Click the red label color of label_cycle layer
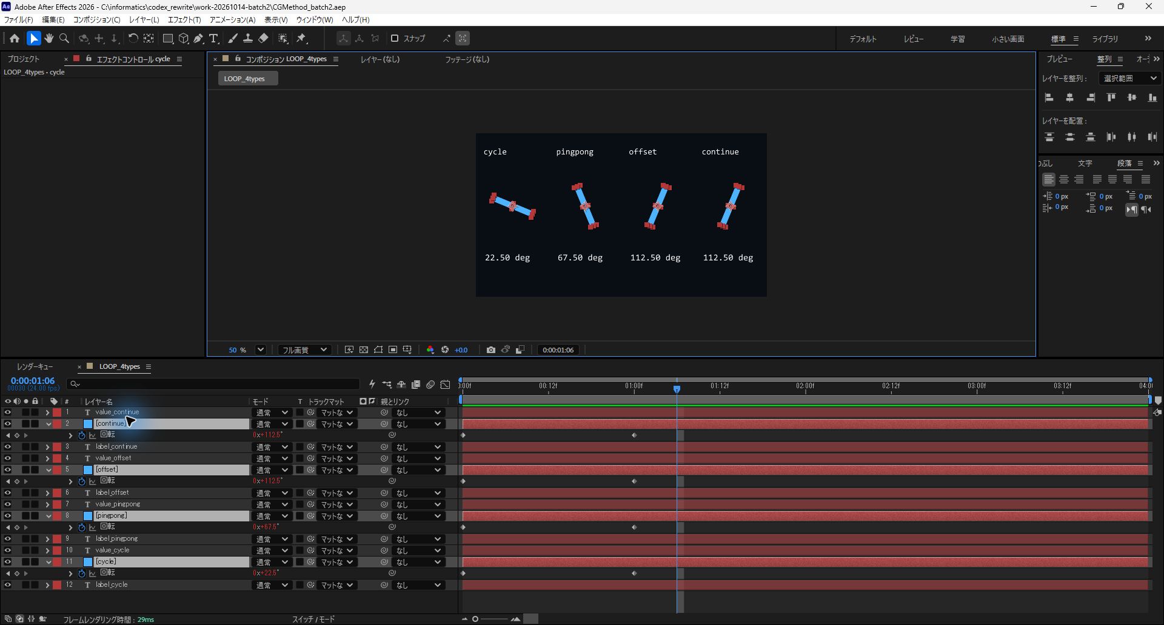The height and width of the screenshot is (625, 1164). (57, 585)
